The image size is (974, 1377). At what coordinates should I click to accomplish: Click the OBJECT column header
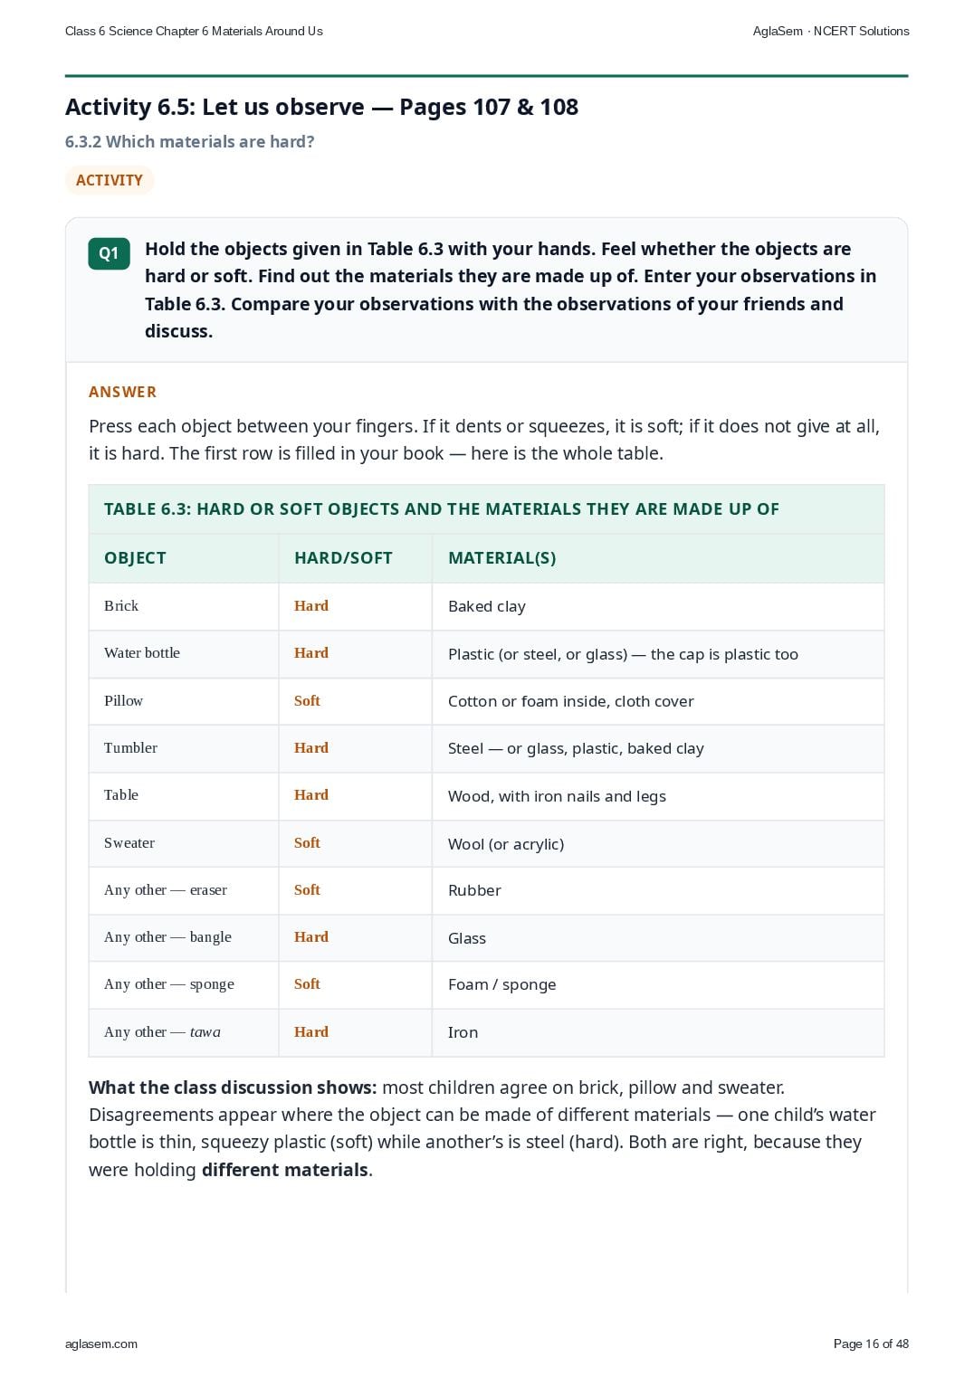click(184, 558)
